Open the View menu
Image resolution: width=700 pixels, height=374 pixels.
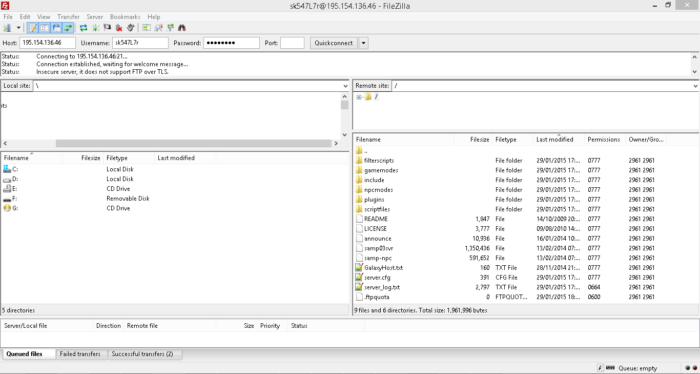tap(44, 17)
